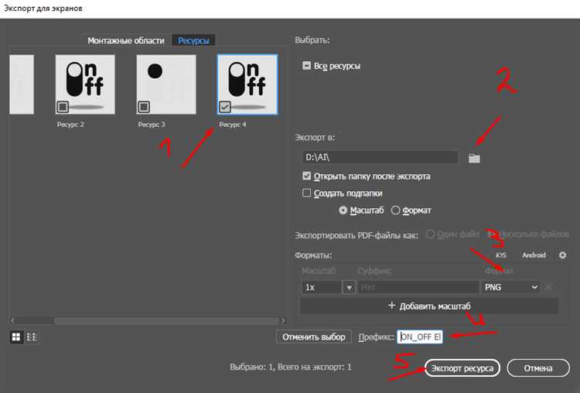This screenshot has width=580, height=393.
Task: Toggle checkbox on Ресурс 3 thumbnail
Action: pos(144,108)
